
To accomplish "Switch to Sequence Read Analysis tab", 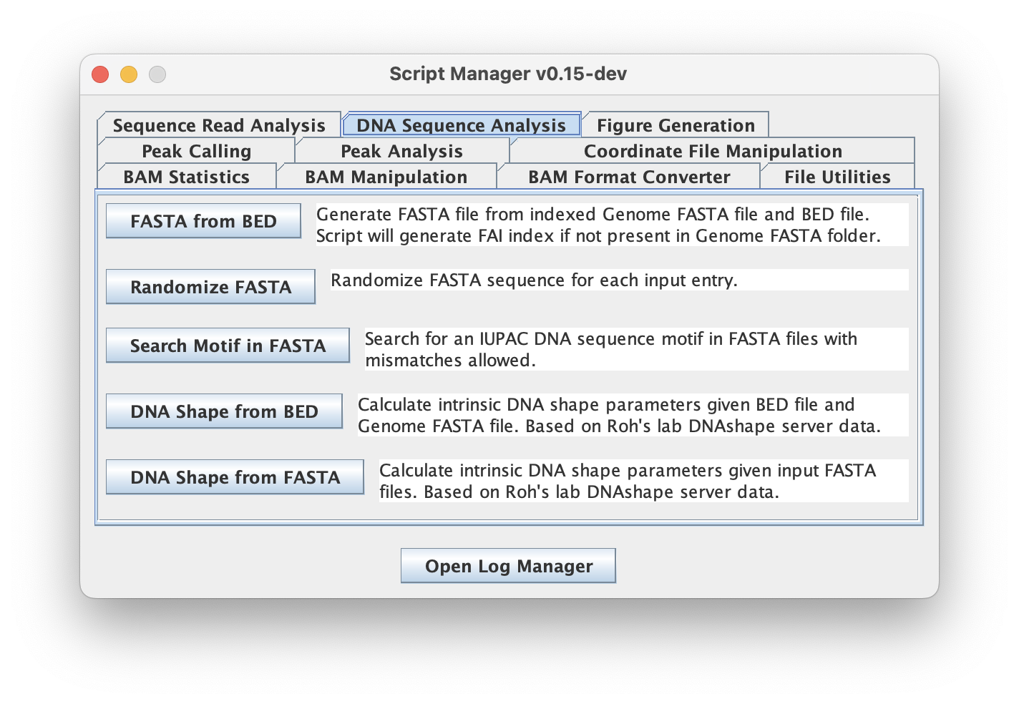I will [219, 125].
